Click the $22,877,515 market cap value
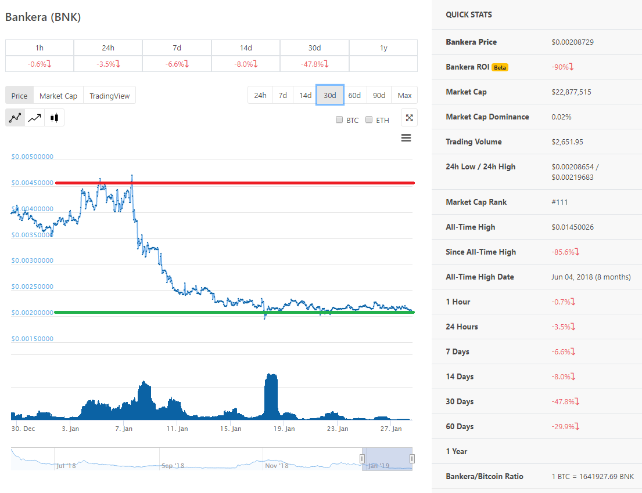The width and height of the screenshot is (642, 493). coord(571,92)
